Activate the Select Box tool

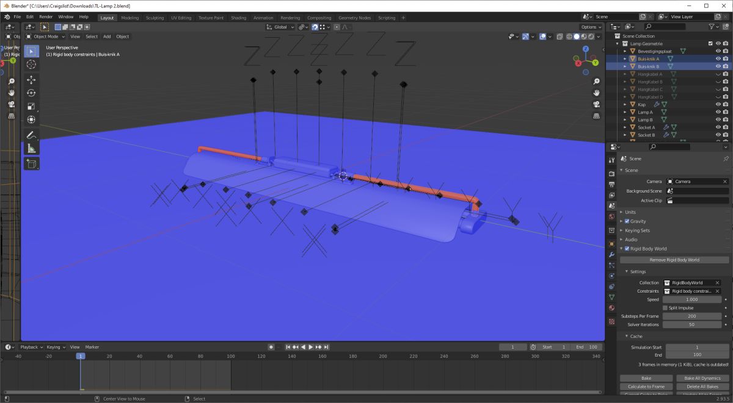tap(31, 51)
